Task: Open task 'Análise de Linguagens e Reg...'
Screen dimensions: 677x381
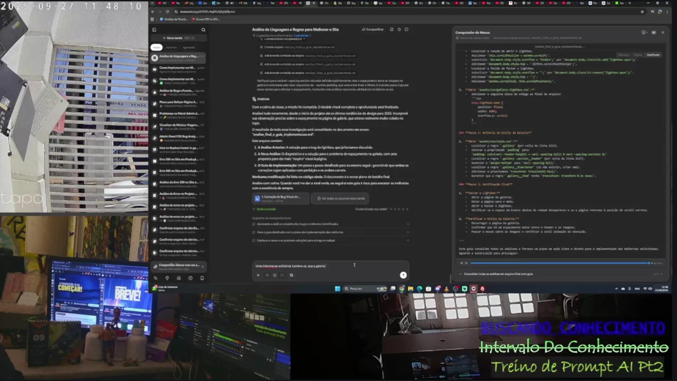Action: (x=178, y=57)
